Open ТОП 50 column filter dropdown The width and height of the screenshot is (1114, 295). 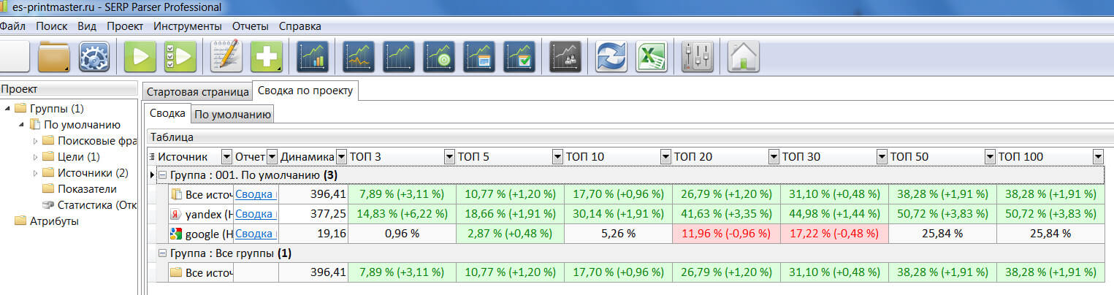(990, 157)
